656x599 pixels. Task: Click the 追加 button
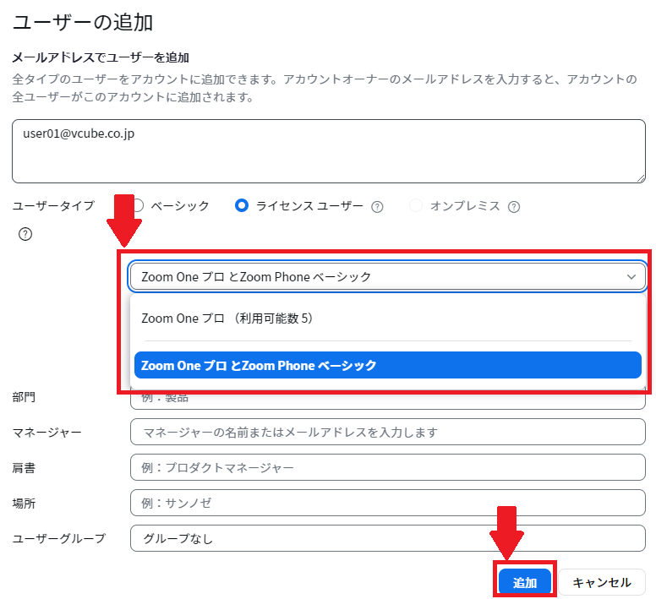pos(525,582)
